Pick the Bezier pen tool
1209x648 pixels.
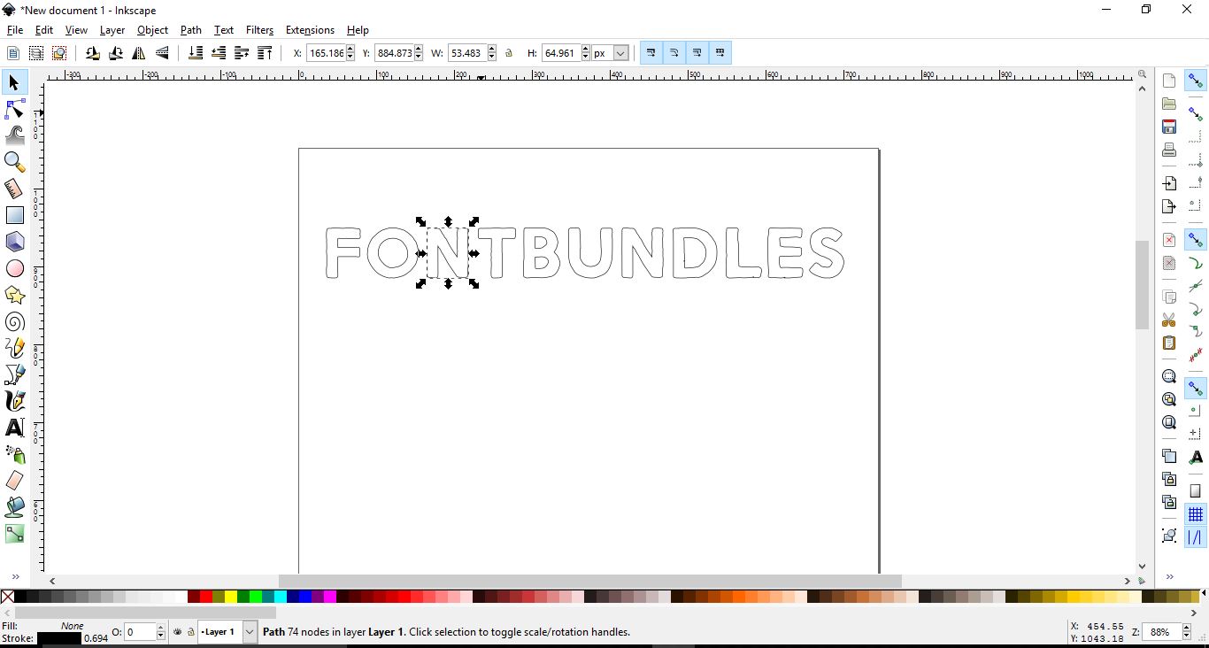[14, 374]
